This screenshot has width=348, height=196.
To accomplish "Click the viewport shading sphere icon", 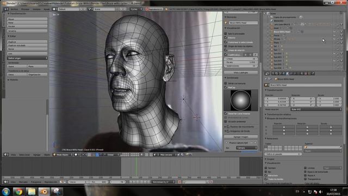I will 76,155.
